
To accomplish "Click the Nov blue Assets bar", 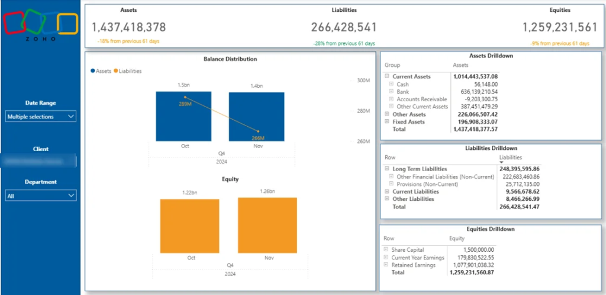I will tap(256, 117).
